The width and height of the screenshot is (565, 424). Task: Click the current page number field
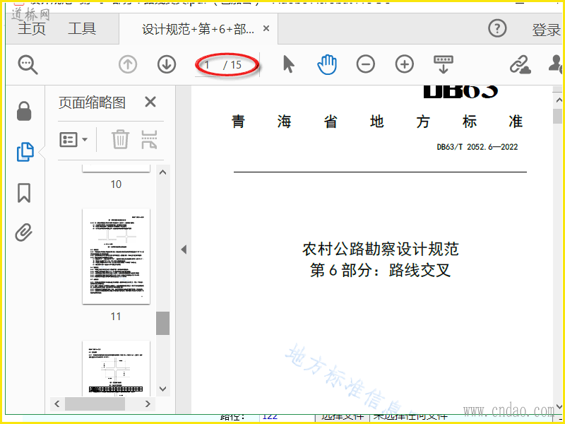208,65
